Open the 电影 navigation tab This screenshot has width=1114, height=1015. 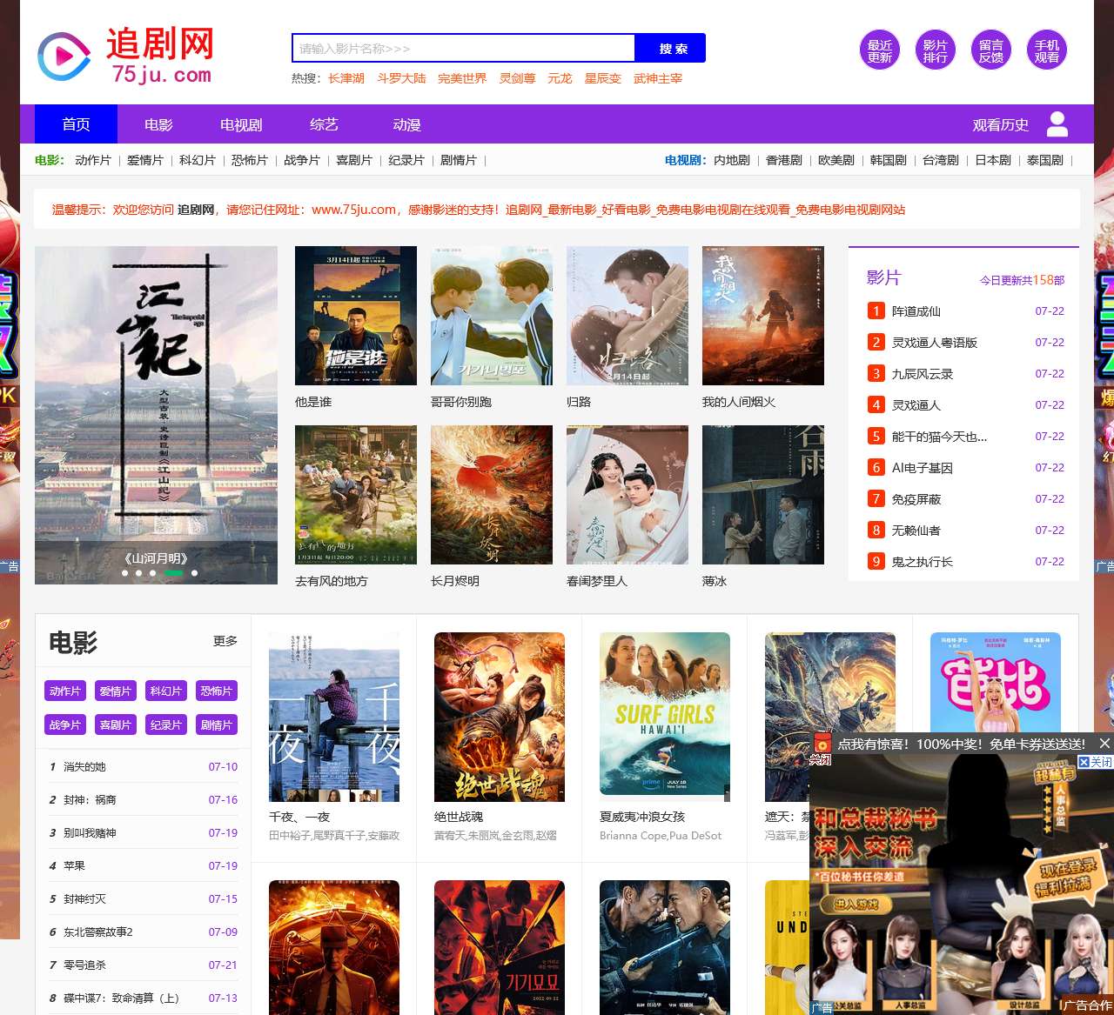pyautogui.click(x=158, y=124)
